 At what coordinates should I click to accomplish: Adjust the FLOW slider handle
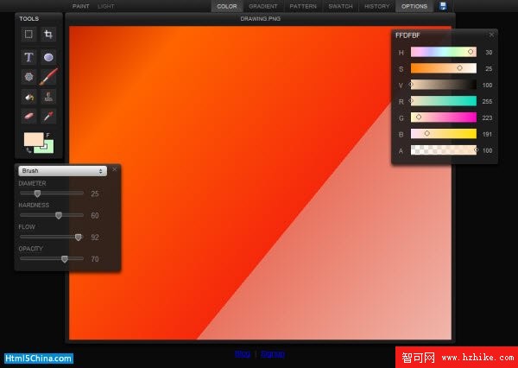(x=79, y=237)
